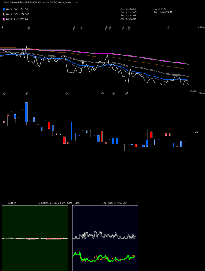Screen dimensions: 205x271
Task: Click the 'Pre O: 21.60' value
Action: click(128, 9)
